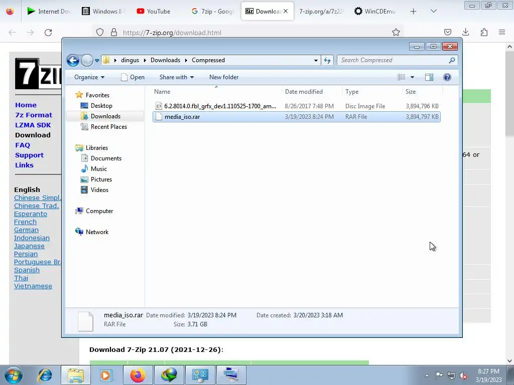Switch to the YouTube tab in Firefox
This screenshot has height=385, width=514.
(x=158, y=12)
